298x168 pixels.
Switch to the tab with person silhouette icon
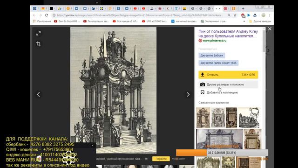tap(152, 8)
